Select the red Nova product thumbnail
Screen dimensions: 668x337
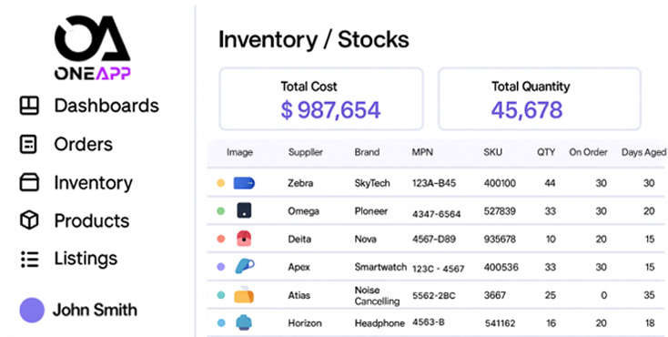pyautogui.click(x=244, y=239)
